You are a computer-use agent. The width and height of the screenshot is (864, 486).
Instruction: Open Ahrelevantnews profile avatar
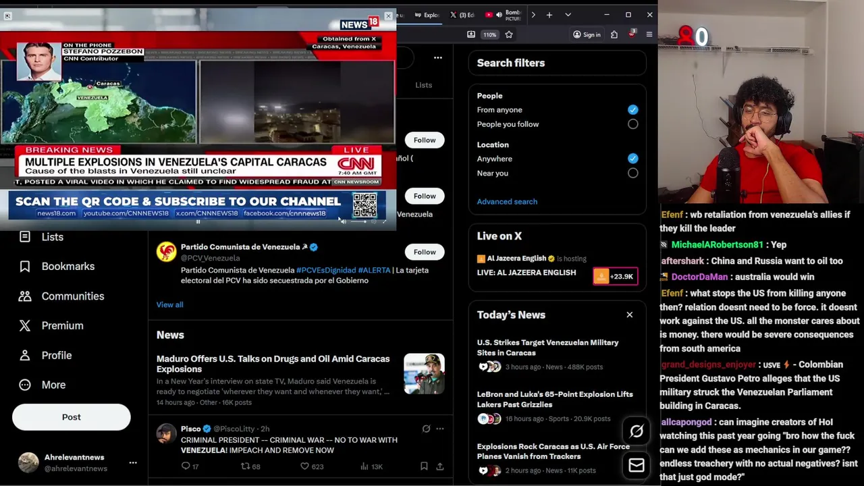pos(28,462)
